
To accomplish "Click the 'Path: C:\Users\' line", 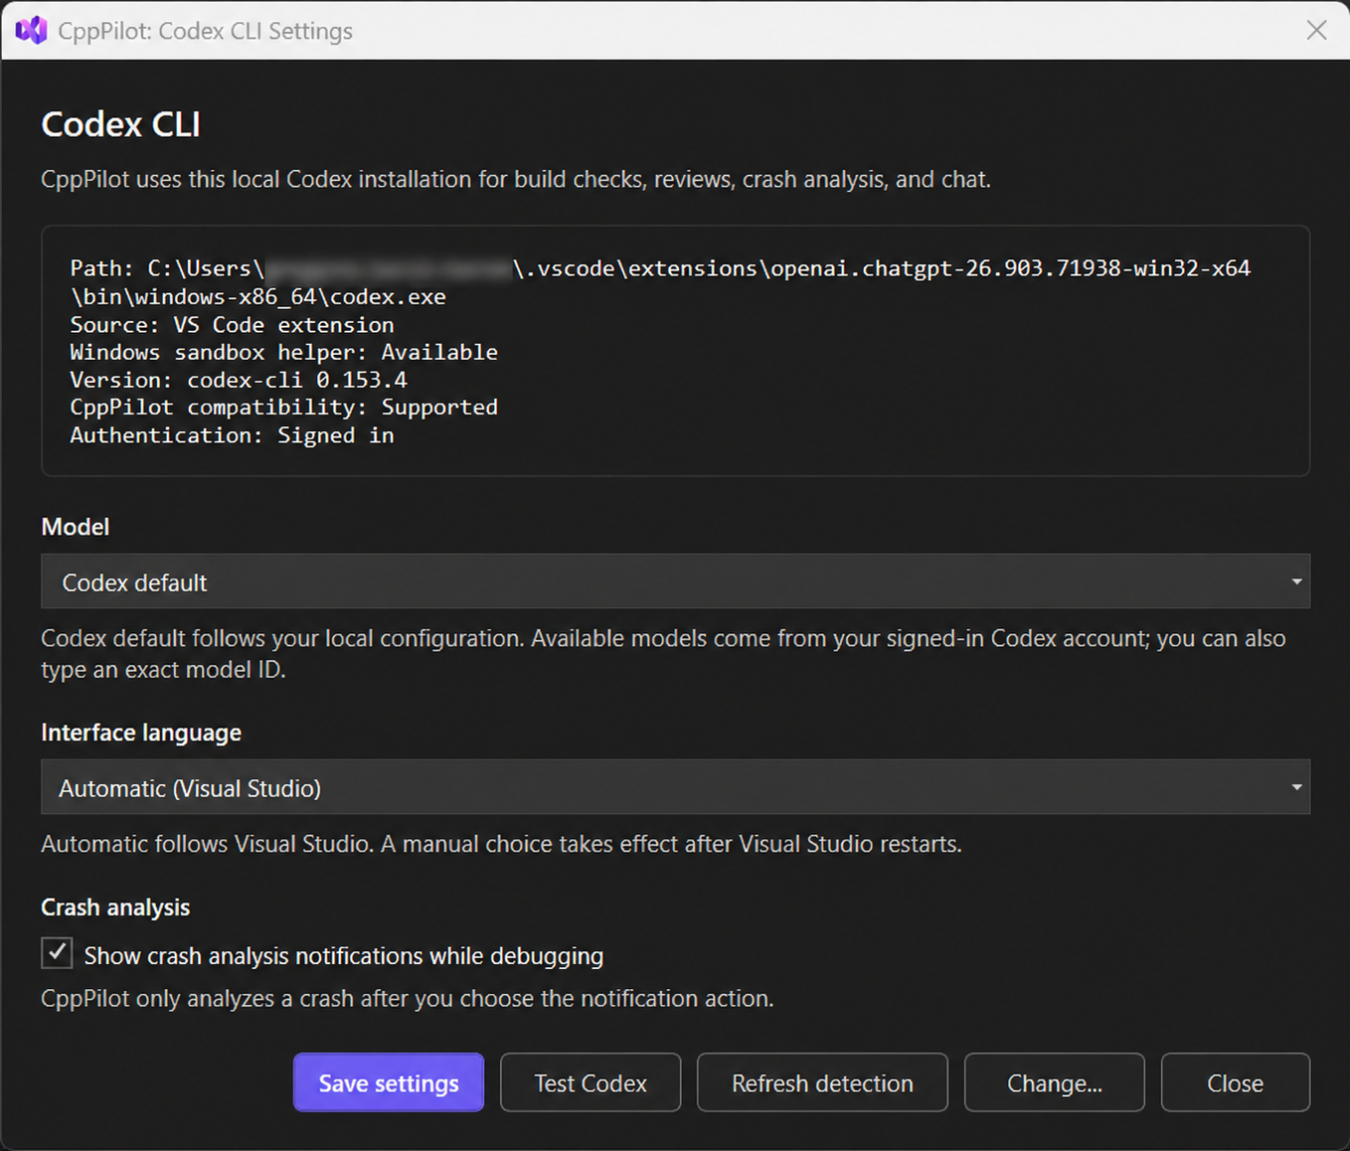I will (x=660, y=268).
